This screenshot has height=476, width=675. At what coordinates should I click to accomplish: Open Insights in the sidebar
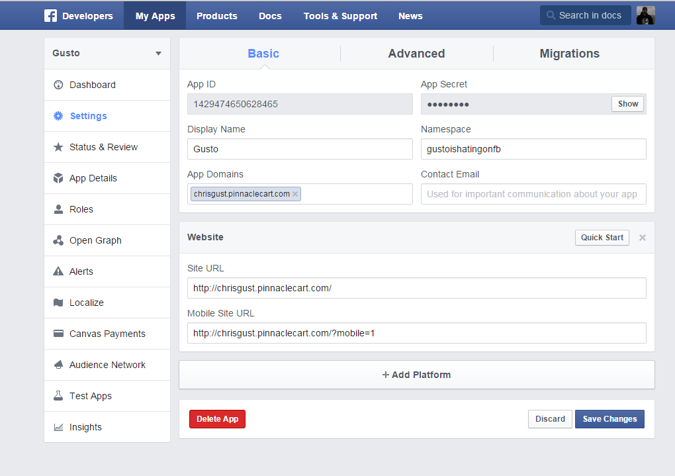pyautogui.click(x=107, y=427)
